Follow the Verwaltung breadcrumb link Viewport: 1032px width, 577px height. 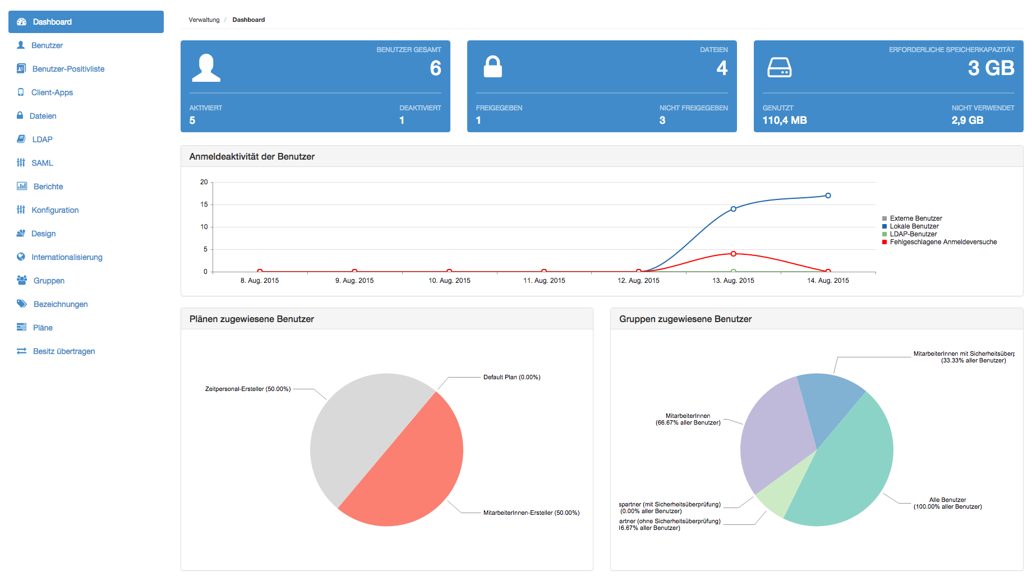pos(204,20)
